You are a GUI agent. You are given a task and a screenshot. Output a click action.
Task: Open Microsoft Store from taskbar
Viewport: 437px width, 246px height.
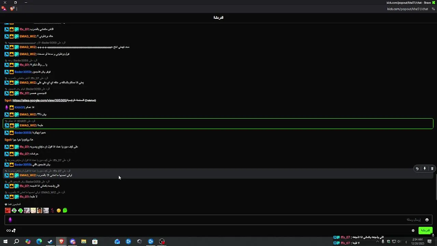pos(95,242)
